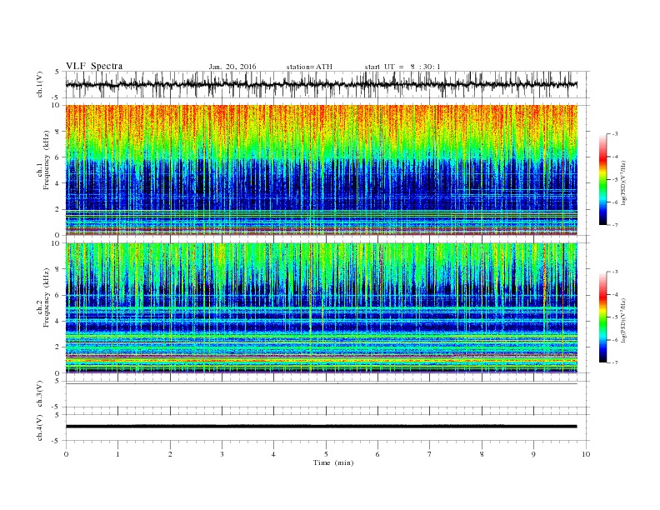
Task: Click the "station=ATH" header label
Action: [309, 67]
